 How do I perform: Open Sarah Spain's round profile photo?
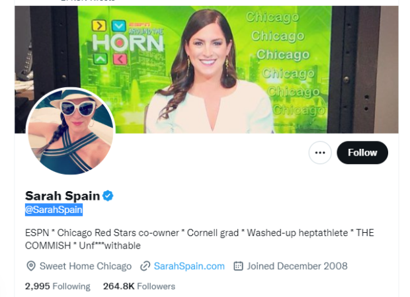[71, 131]
